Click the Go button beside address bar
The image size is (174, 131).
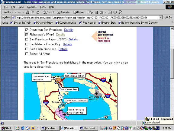[169, 18]
